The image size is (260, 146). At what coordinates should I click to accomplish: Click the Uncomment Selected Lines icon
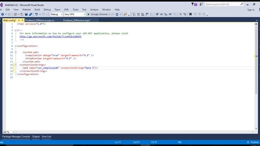[185, 15]
